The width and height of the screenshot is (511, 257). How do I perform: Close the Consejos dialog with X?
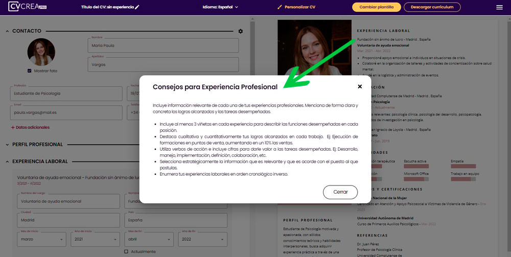[x=360, y=86]
